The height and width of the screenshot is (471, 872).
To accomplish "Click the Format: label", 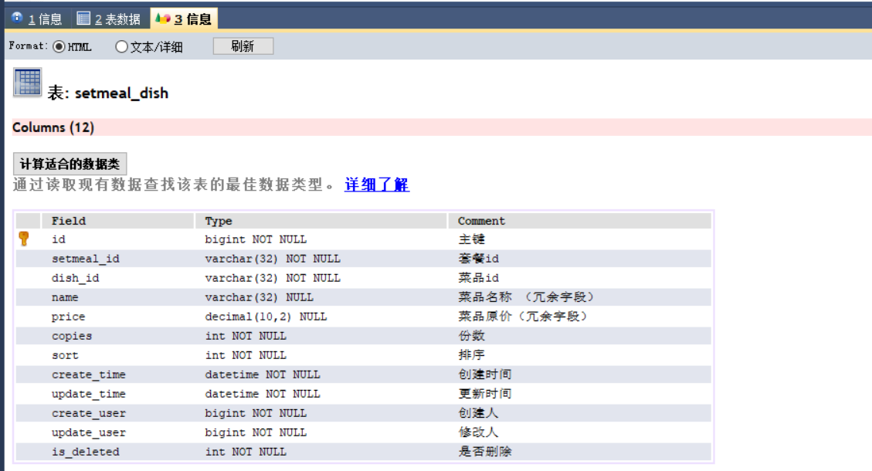I will point(29,46).
